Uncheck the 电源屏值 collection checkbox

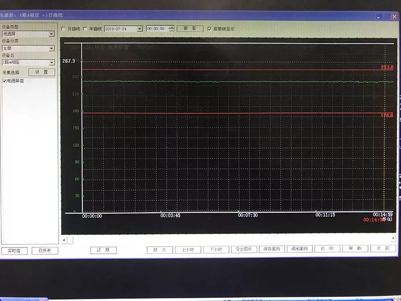[5, 81]
